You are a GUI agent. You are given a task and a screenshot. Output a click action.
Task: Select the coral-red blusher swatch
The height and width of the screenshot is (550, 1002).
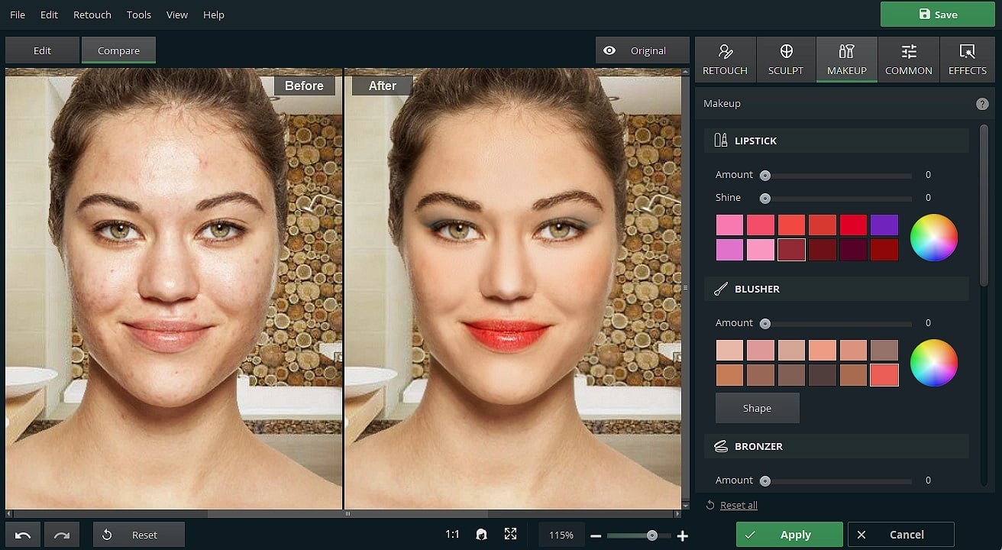[x=884, y=375]
